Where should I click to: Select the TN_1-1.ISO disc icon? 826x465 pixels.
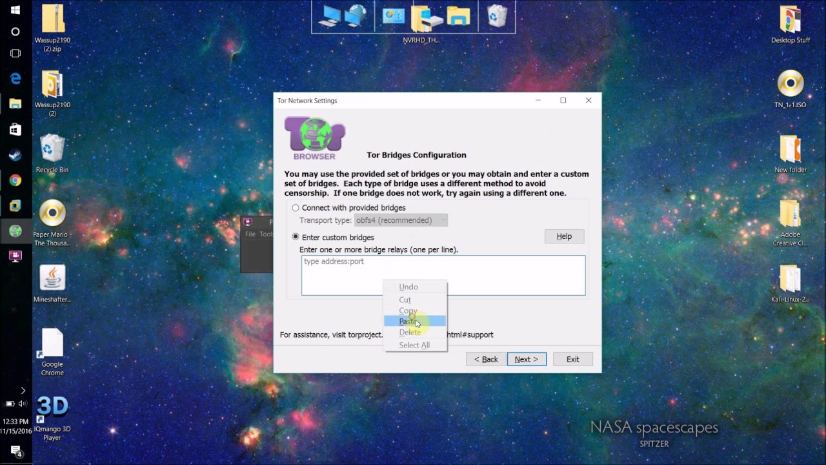pyautogui.click(x=791, y=89)
